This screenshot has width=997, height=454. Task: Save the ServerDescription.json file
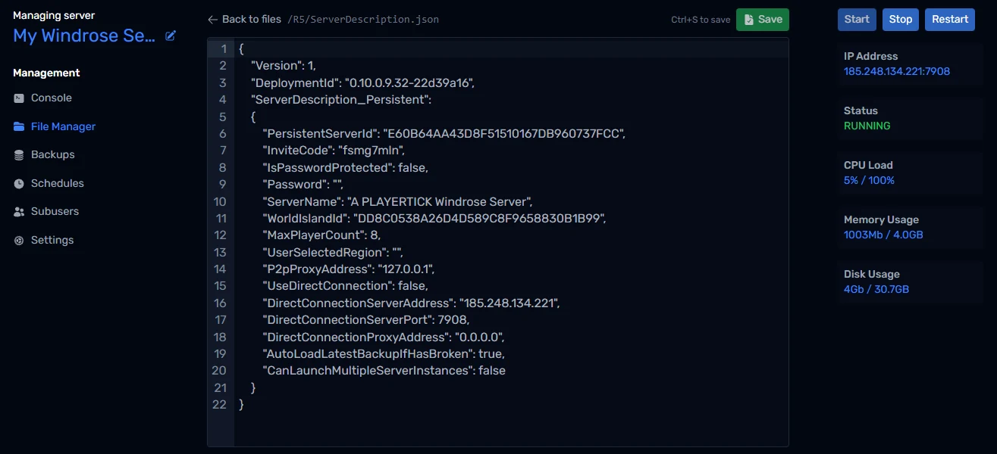coord(763,20)
